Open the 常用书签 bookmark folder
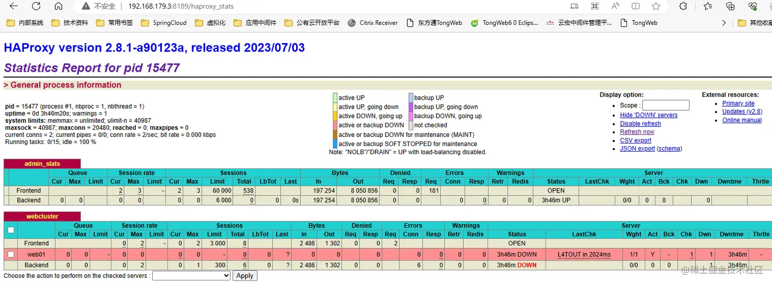772x284 pixels. (x=115, y=23)
